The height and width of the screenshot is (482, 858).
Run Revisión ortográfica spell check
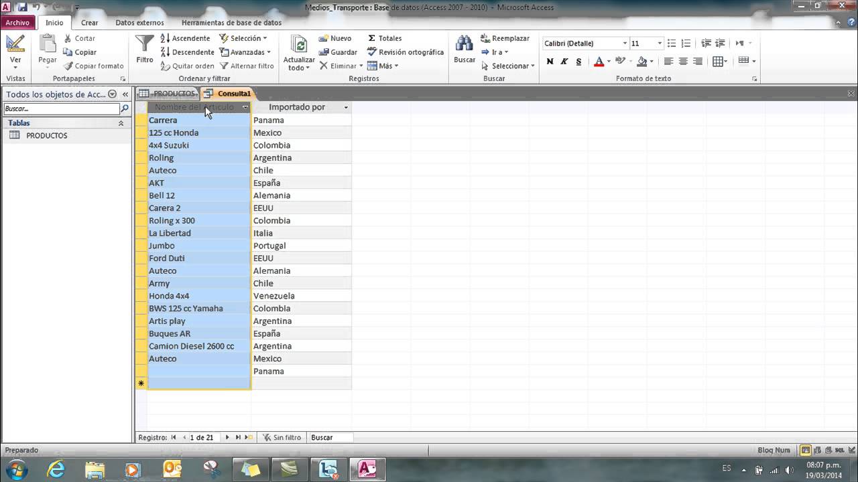point(406,52)
